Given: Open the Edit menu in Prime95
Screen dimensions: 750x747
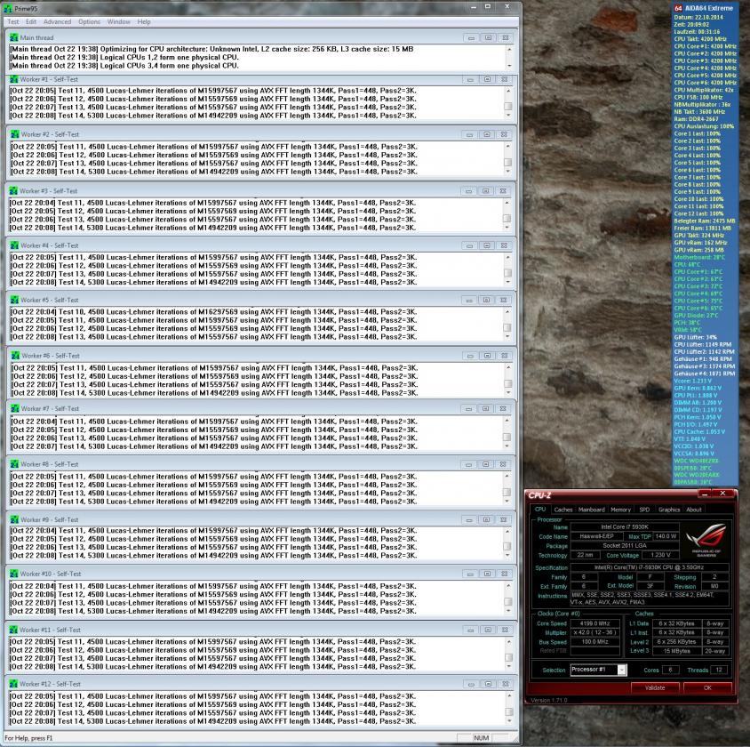Looking at the screenshot, I should [x=31, y=21].
